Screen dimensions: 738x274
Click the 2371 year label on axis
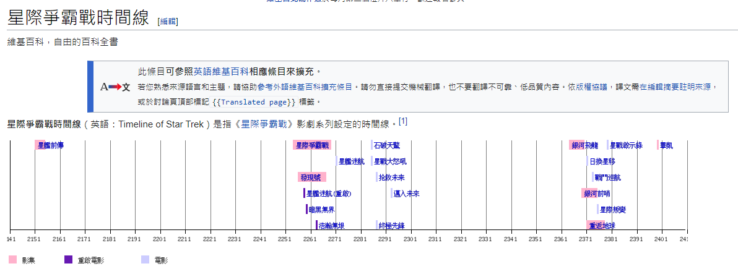[586, 239]
